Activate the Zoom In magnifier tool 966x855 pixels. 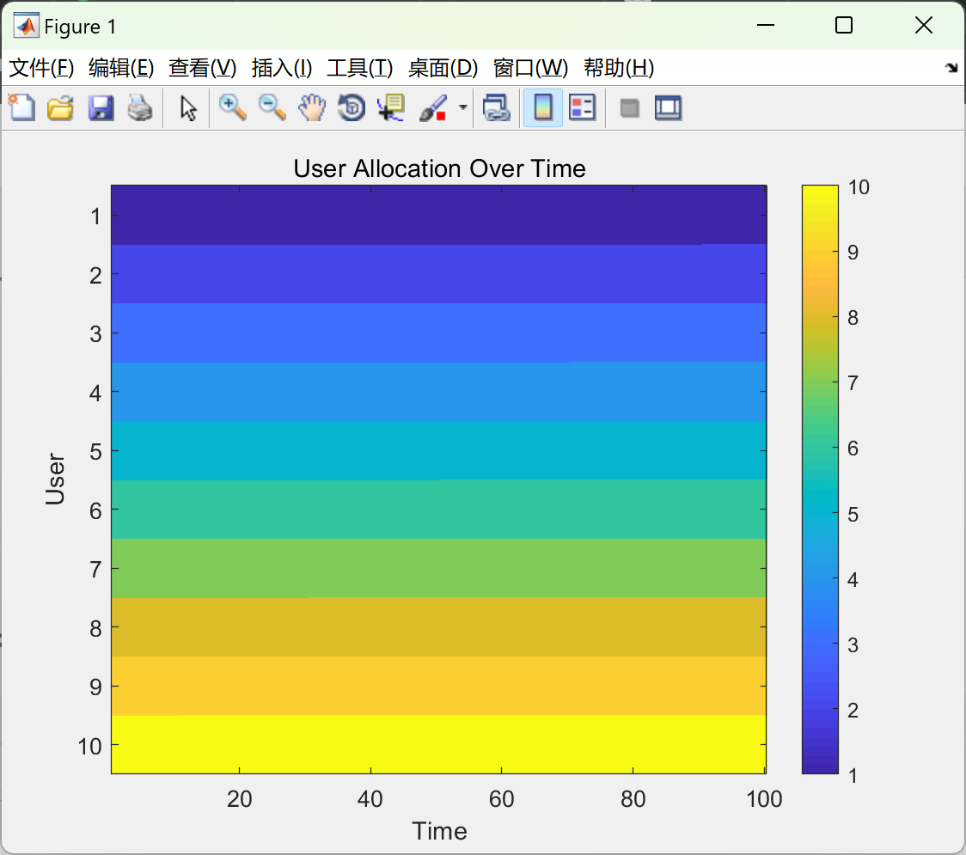[x=232, y=107]
